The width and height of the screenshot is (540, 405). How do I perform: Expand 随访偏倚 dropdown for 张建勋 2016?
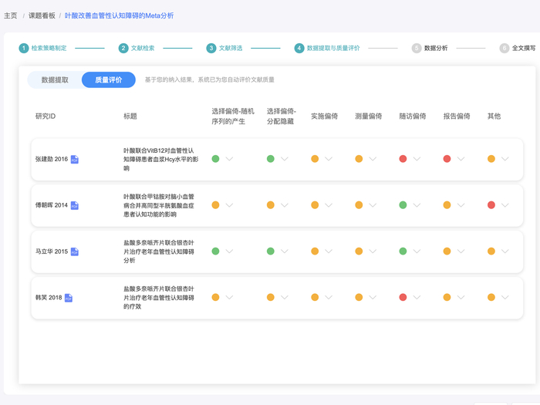click(417, 159)
